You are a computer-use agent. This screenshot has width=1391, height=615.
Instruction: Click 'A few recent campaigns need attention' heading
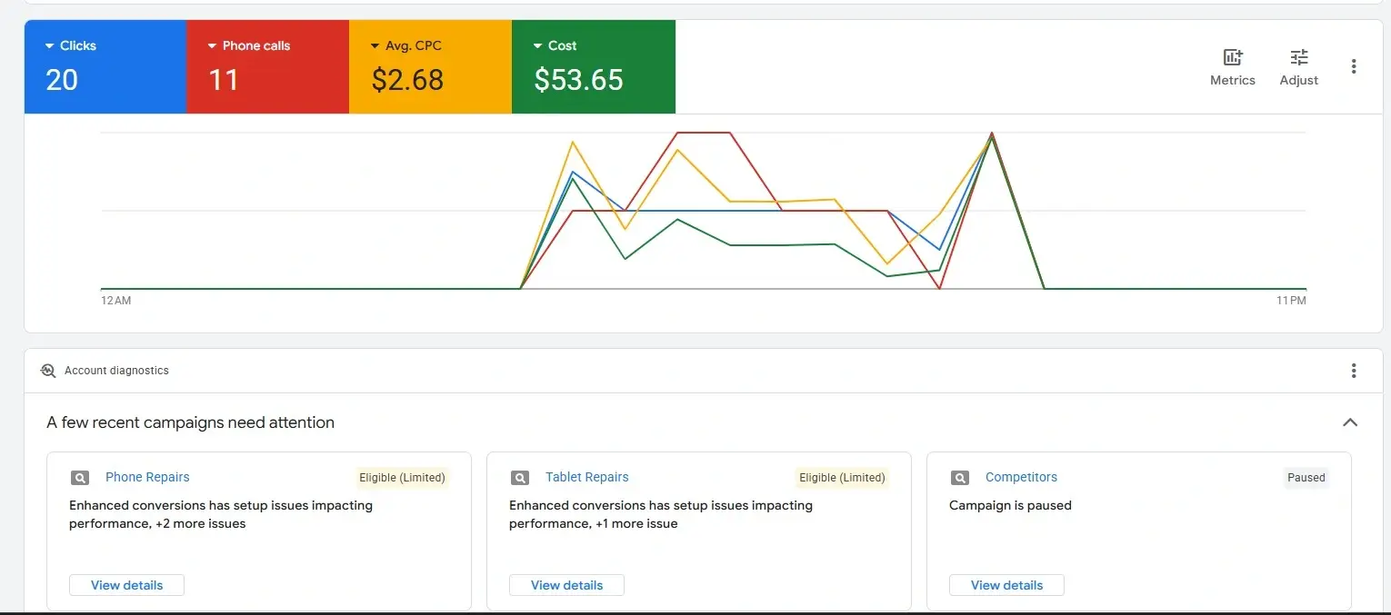click(x=191, y=422)
